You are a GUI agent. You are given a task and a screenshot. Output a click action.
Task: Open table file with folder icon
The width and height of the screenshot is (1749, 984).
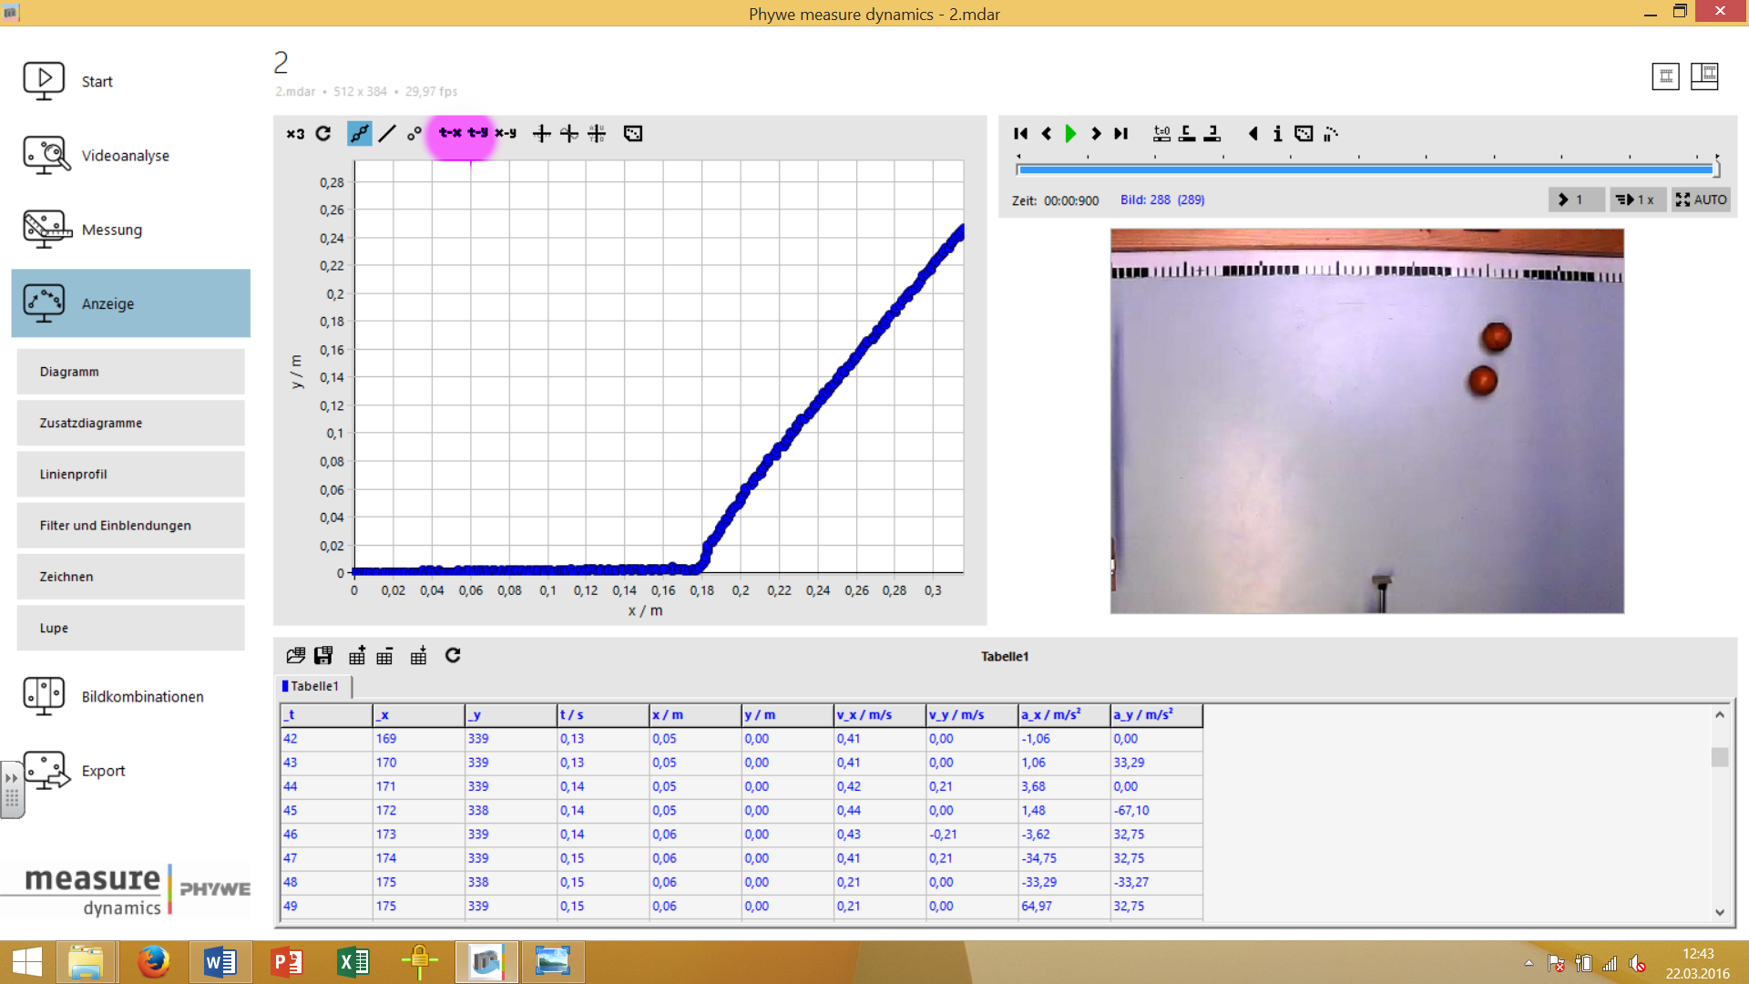click(295, 656)
